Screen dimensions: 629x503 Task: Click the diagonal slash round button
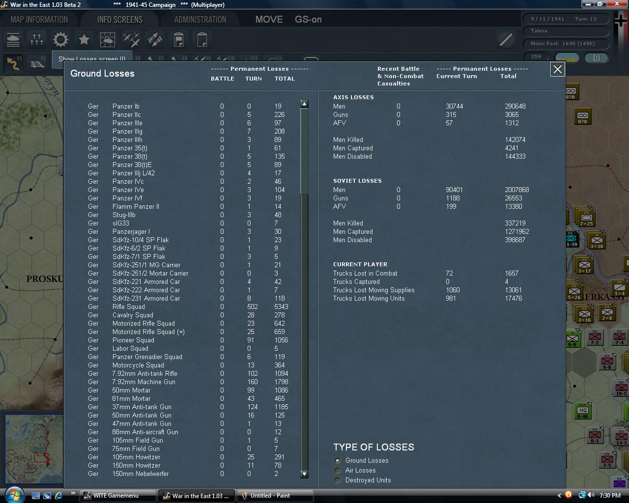[506, 39]
